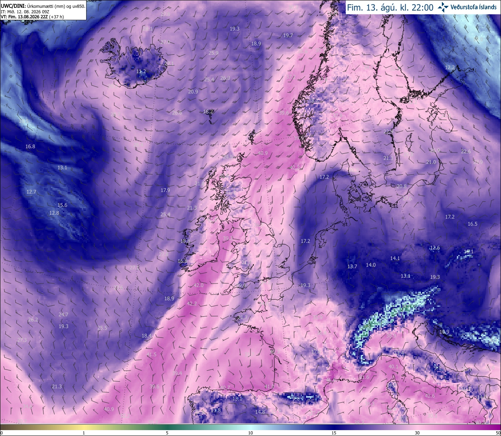Viewport: 501px width, 436px height.
Task: Click the UWC/DINI Úrkomumætti title text
Action: click(43, 6)
